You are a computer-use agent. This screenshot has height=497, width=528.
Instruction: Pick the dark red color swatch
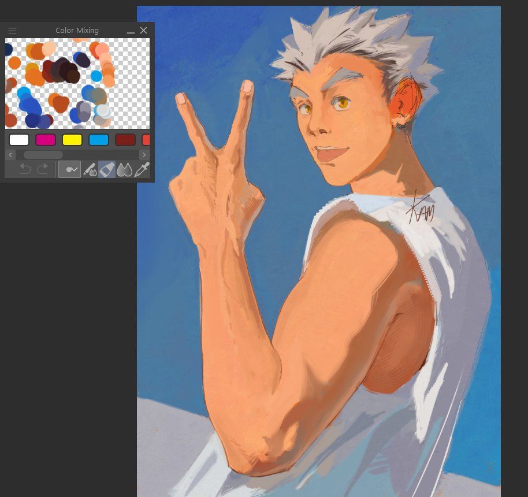125,140
